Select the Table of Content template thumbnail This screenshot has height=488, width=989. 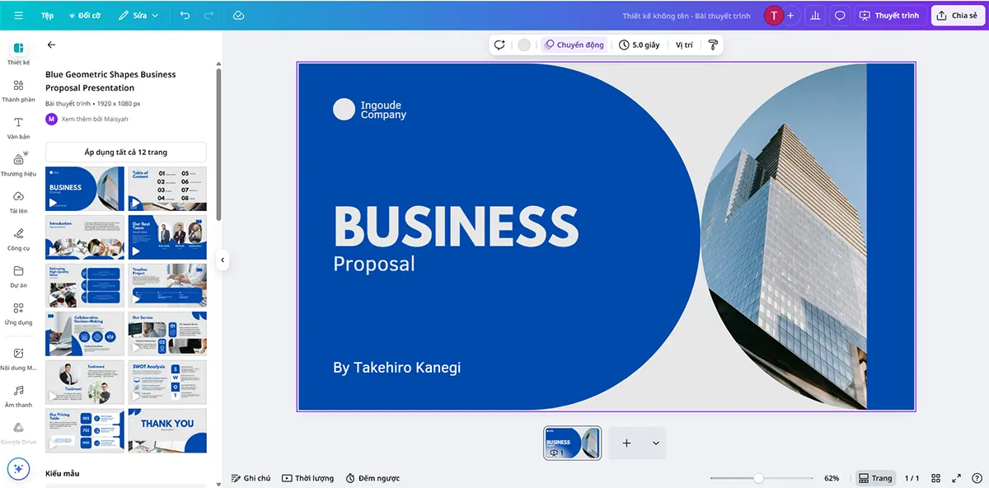167,189
